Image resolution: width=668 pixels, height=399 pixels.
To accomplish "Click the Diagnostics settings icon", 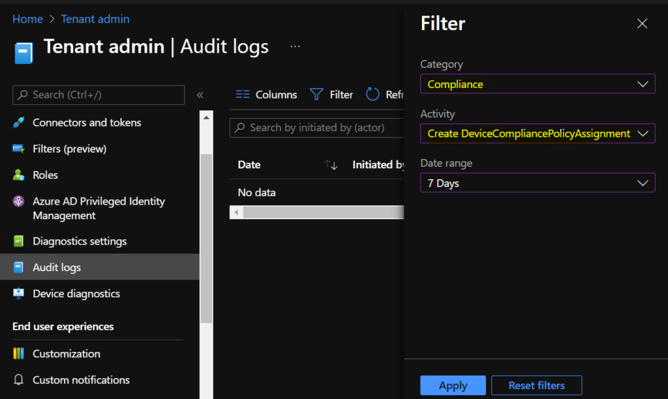I will pyautogui.click(x=18, y=241).
